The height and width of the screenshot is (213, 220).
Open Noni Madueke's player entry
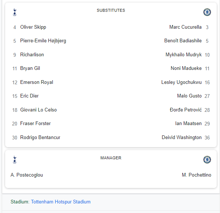pos(186,68)
